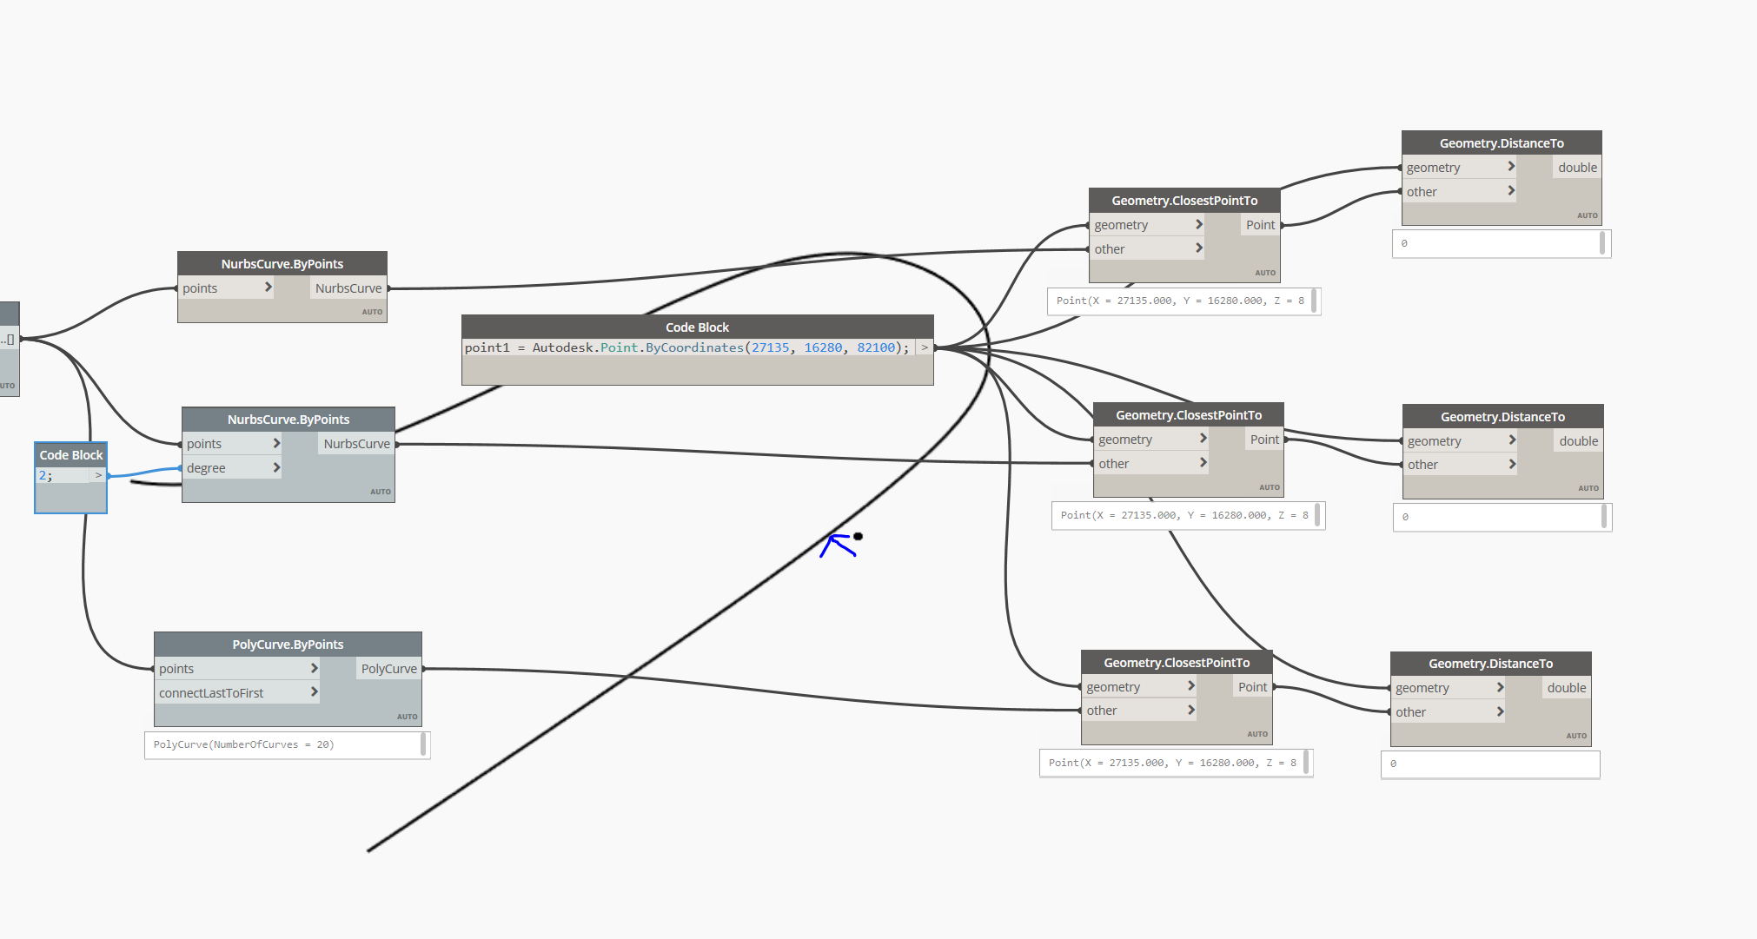This screenshot has height=939, width=1757.
Task: Click the 0 result preview under bottom DistanceTo
Action: coord(1490,764)
